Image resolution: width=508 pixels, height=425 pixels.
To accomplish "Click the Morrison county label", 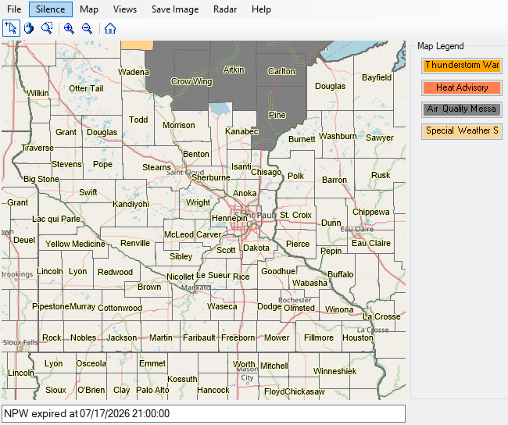I will 178,125.
